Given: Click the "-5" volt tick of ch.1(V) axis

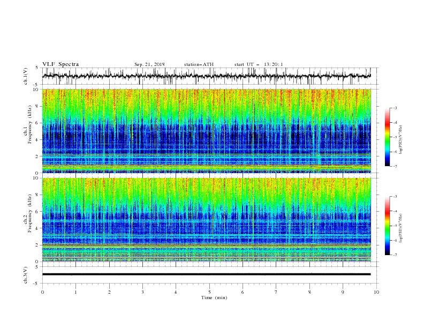Looking at the screenshot, I should [x=36, y=85].
